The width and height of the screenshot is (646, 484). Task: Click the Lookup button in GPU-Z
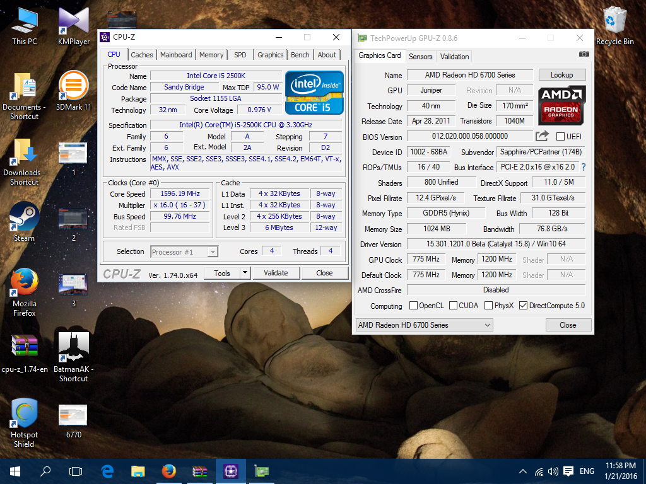coord(562,75)
